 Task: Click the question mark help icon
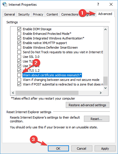click(98, 4)
